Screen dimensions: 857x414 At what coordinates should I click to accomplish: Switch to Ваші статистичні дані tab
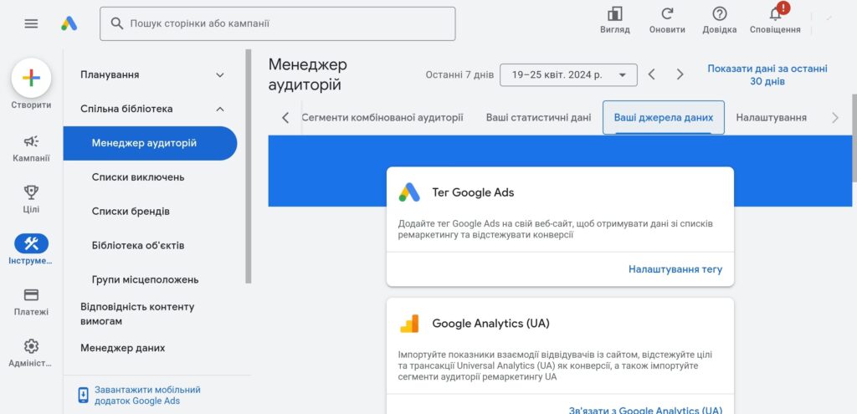[x=538, y=117]
